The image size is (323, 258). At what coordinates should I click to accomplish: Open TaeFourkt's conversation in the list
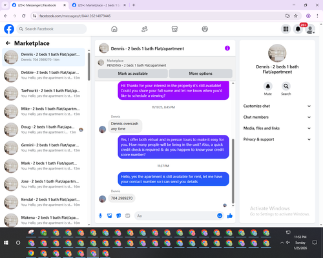(43, 94)
